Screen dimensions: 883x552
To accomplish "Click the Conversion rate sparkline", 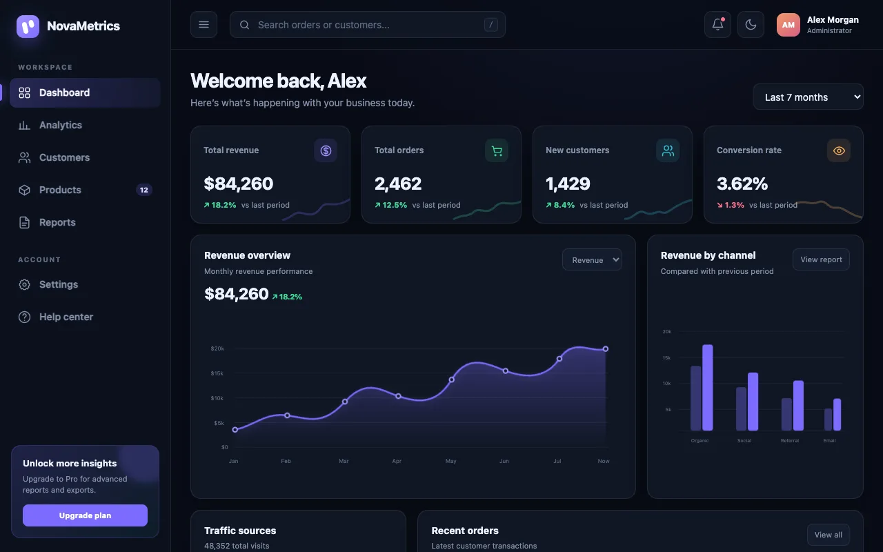I will click(x=829, y=210).
